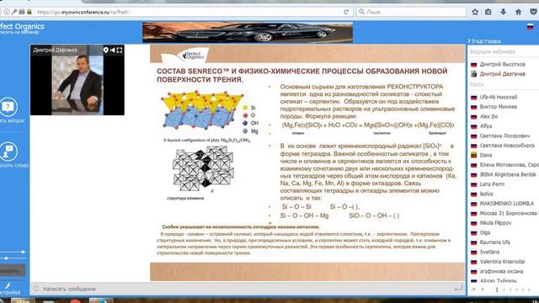Open the downloads arrow icon
This screenshot has height=303, width=539.
coord(504,12)
